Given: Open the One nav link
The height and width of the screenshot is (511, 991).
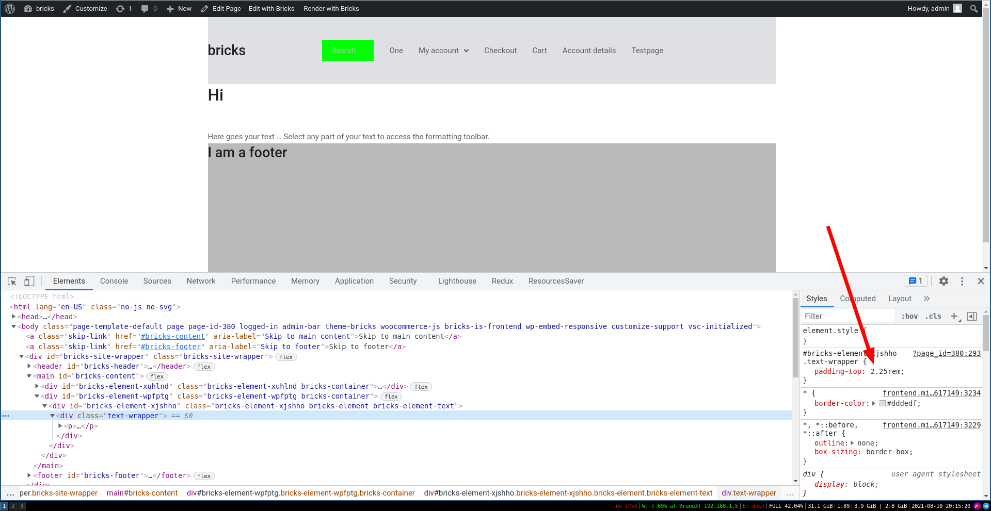Looking at the screenshot, I should click(x=396, y=51).
